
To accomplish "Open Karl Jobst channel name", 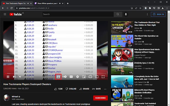I will point(138,42).
